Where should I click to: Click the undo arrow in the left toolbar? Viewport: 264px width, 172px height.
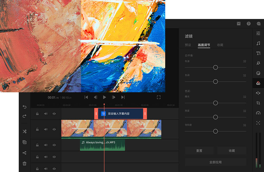tap(25, 107)
